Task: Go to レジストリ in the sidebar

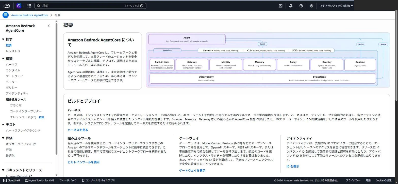Action: coord(13,51)
